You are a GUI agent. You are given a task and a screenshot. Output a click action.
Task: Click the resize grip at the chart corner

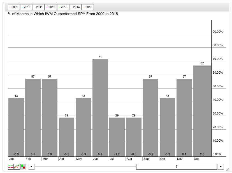tap(228, 169)
